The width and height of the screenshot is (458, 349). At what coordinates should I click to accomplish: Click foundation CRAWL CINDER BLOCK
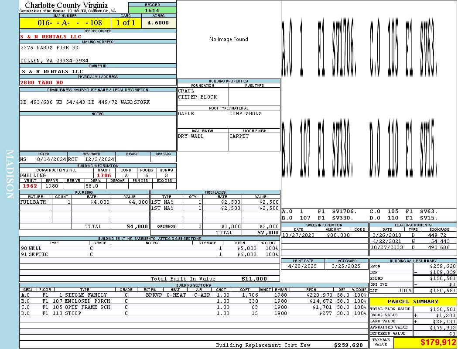click(x=198, y=94)
